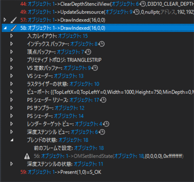Viewport: 194px width, 182px height.
Task: Click the warning triangle icon beside event 56
Action: tap(27, 156)
